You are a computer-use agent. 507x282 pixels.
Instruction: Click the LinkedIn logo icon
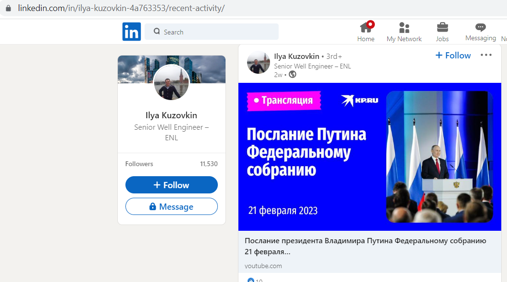tap(131, 32)
